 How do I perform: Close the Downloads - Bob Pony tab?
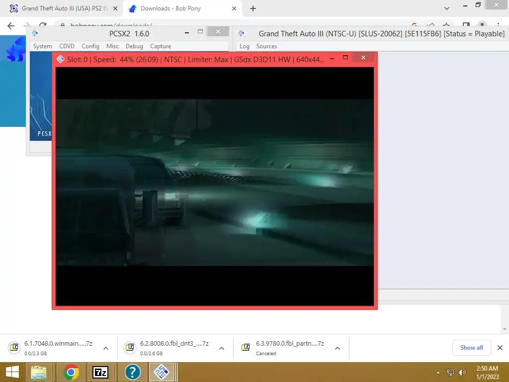click(234, 9)
